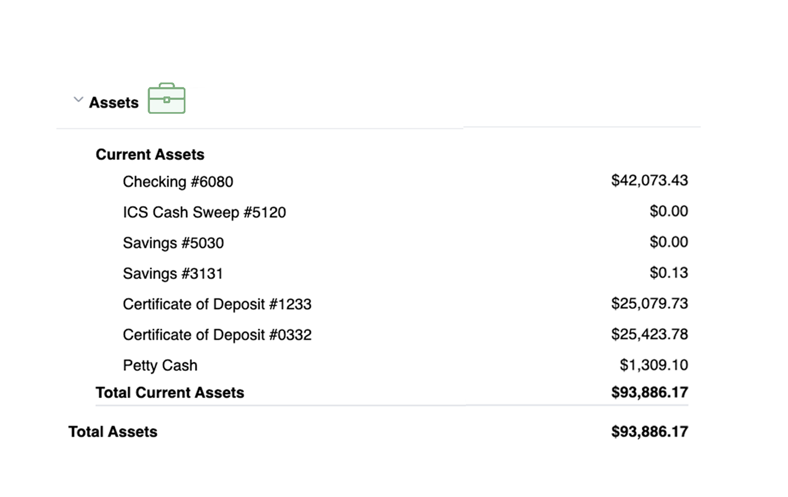
Task: Click the $25,423.78 CD balance
Action: click(649, 334)
